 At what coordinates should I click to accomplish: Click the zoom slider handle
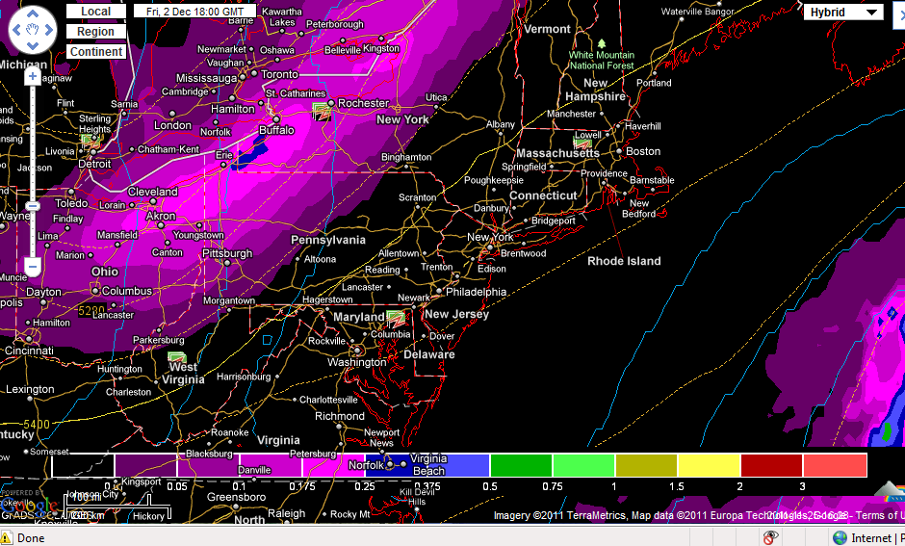point(33,206)
